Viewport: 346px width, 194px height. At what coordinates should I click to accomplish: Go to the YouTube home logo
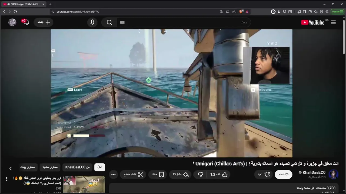click(x=313, y=23)
